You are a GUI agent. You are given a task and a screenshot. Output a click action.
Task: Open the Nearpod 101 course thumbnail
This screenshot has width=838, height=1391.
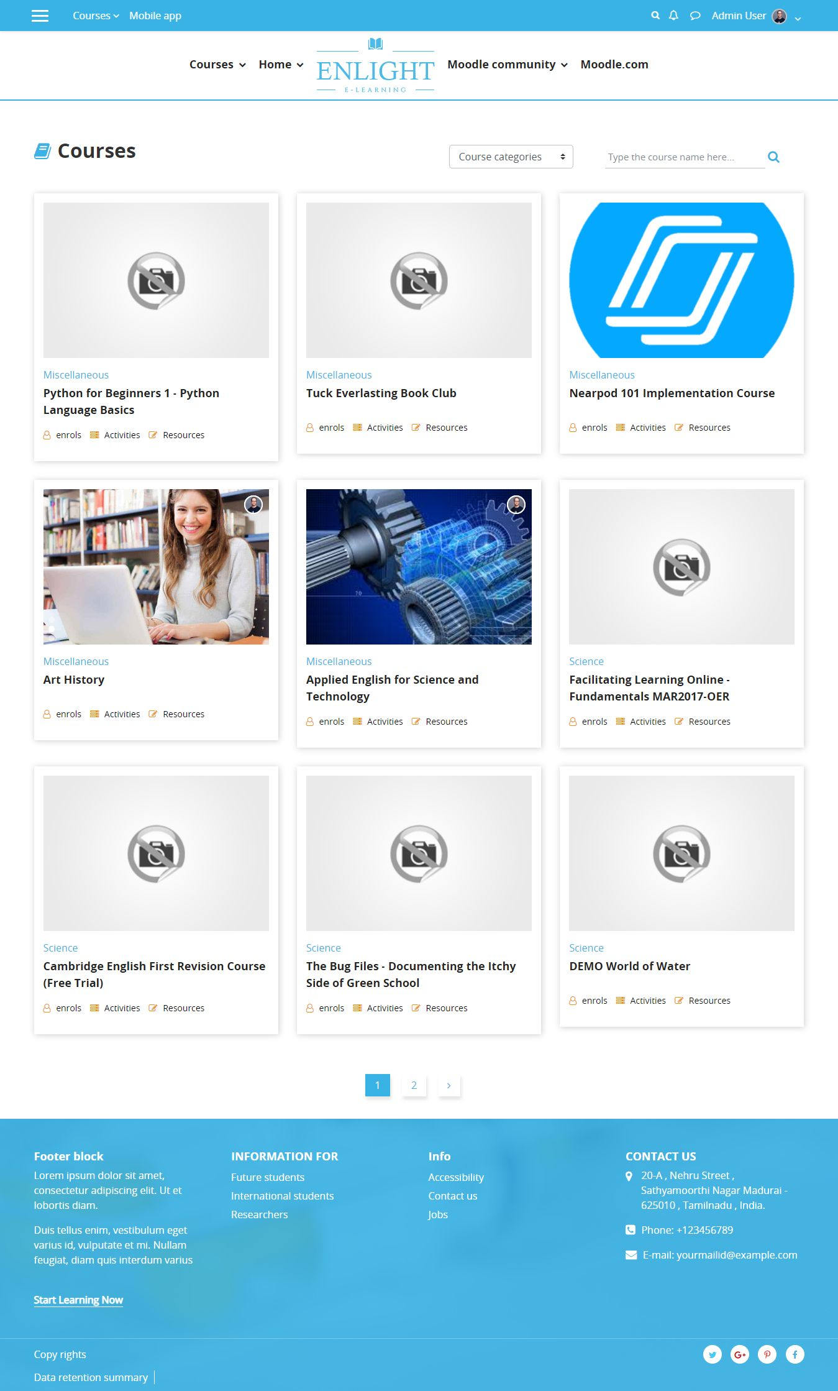[681, 280]
